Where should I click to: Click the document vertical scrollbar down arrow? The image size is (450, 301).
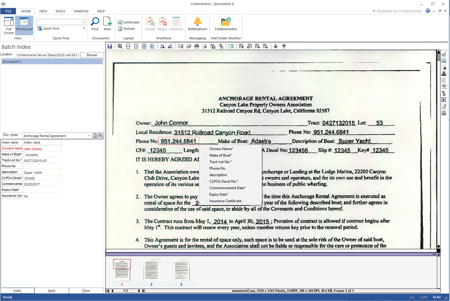tap(438, 247)
